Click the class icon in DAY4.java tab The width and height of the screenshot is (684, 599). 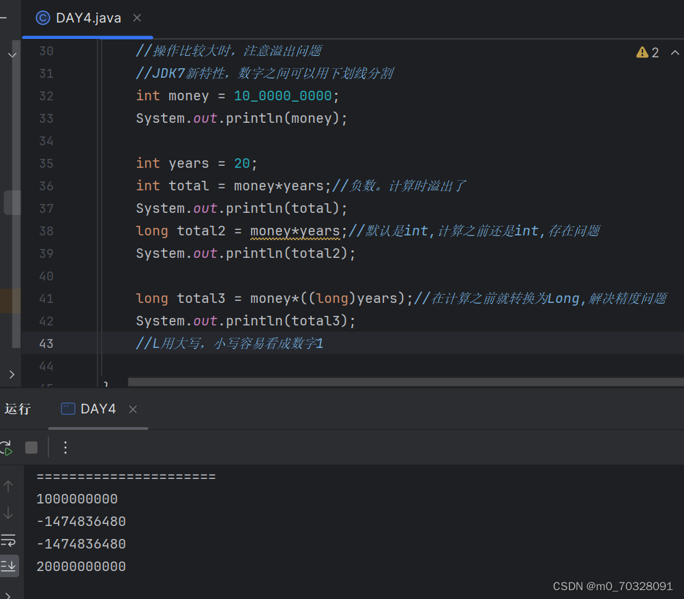point(42,18)
